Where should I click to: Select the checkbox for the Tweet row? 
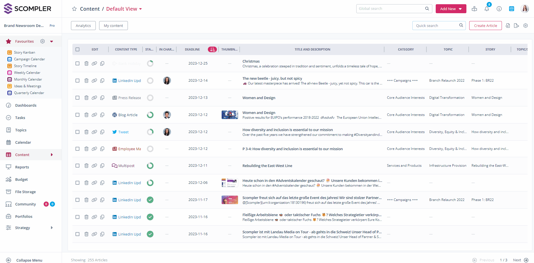click(77, 132)
